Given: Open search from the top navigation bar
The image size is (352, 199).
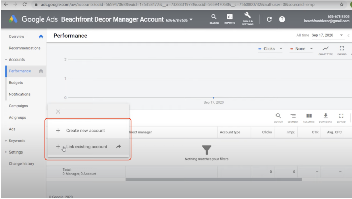Looking at the screenshot, I should 213,19.
